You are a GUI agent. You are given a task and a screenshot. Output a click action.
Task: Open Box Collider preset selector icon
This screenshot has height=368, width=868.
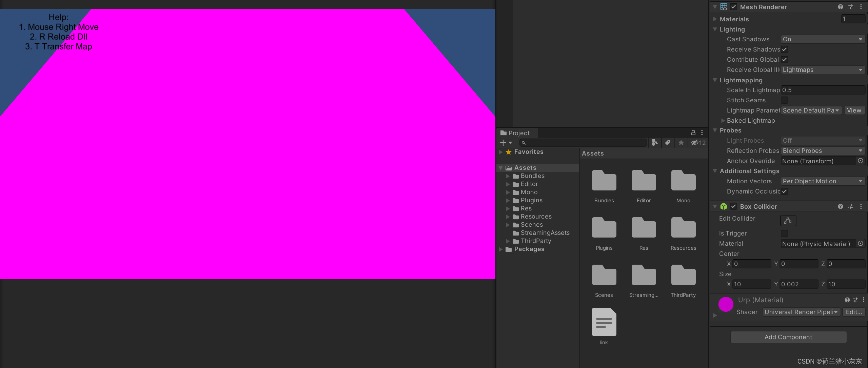[x=851, y=206]
